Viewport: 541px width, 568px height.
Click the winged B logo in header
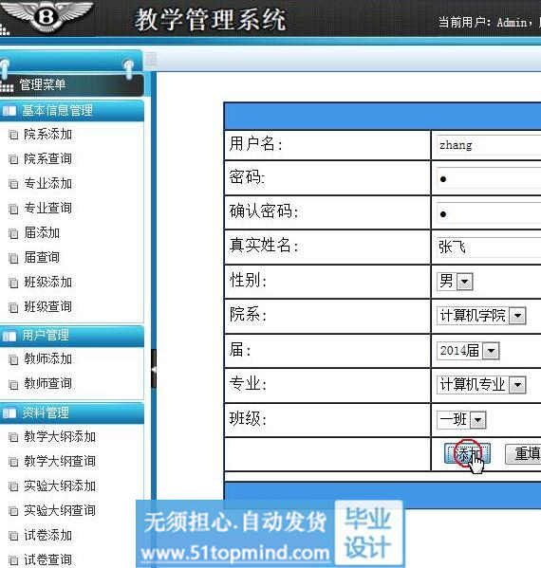click(x=47, y=15)
